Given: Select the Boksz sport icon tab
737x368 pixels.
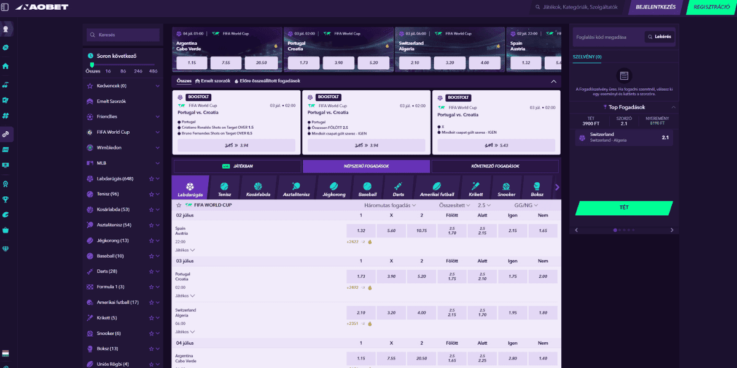Looking at the screenshot, I should pos(537,188).
